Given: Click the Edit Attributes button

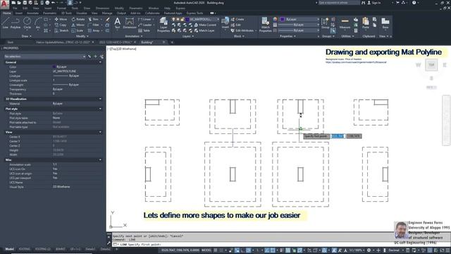Looking at the screenshot, I should pyautogui.click(x=242, y=30).
